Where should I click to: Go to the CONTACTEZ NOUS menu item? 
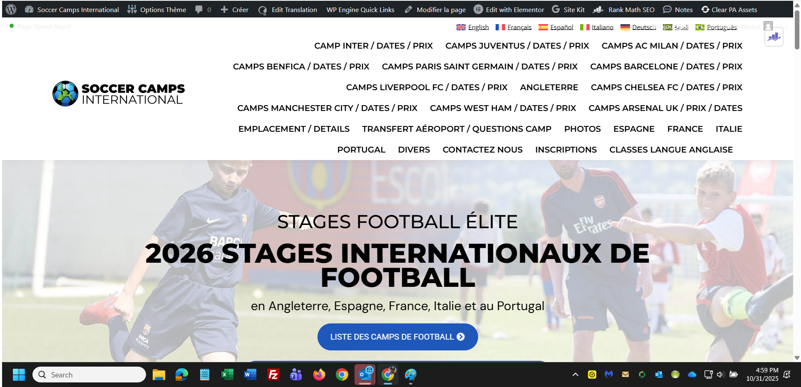point(482,150)
